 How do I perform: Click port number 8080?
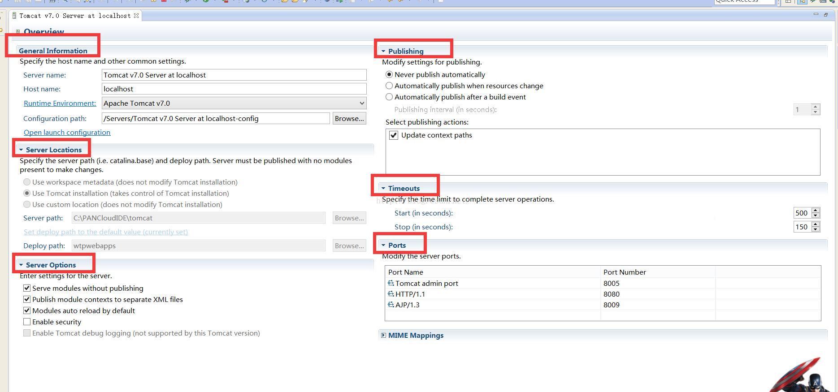pyautogui.click(x=612, y=294)
